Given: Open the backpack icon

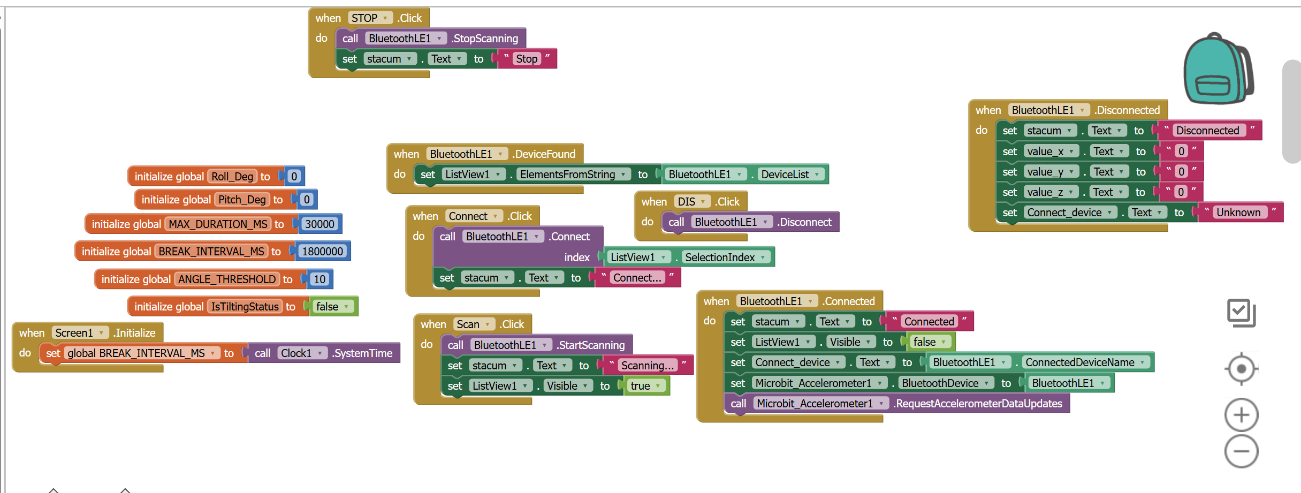Looking at the screenshot, I should (x=1217, y=70).
